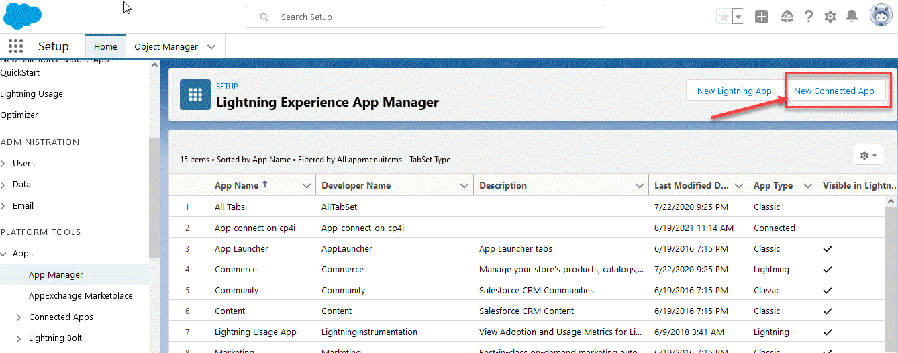
Task: Select the Home tab
Action: [x=105, y=47]
